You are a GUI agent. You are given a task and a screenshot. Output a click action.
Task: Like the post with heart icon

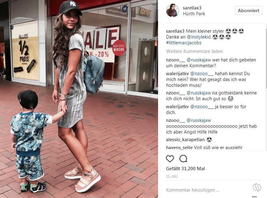tap(170, 159)
